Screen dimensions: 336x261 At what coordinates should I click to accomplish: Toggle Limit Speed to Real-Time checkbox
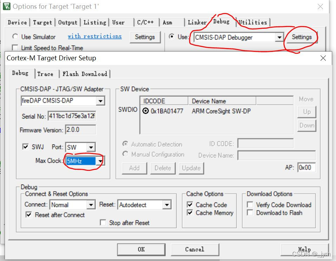[15, 47]
